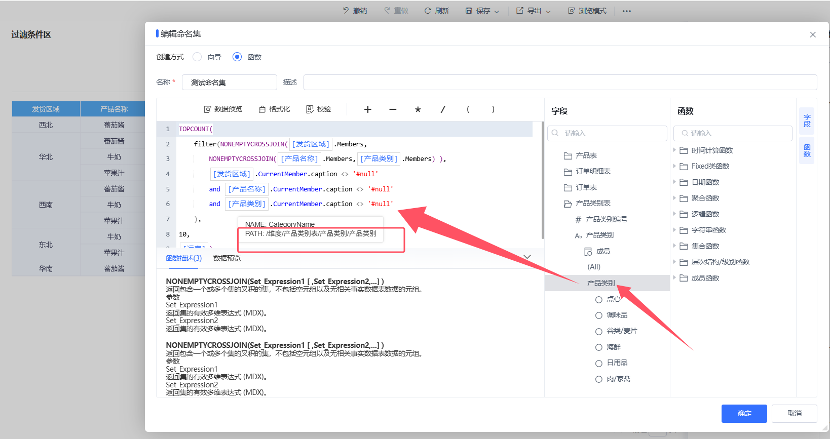Click the [发货区域] token on line 2
Viewport: 830px width, 439px height.
click(x=311, y=144)
